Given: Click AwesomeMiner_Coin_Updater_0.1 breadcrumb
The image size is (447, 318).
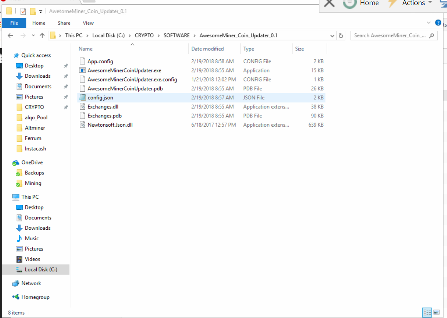Looking at the screenshot, I should (238, 35).
